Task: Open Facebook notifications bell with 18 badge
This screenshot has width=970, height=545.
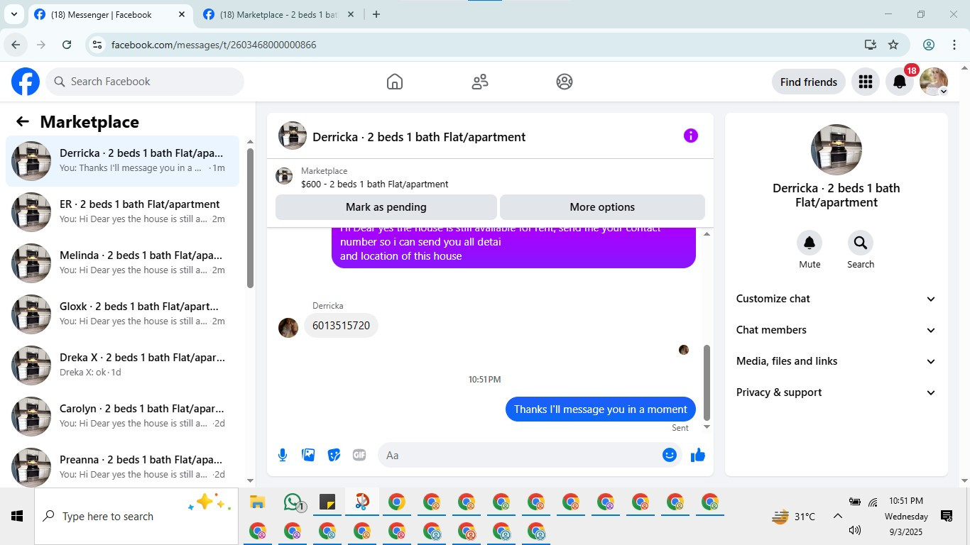Action: (900, 82)
